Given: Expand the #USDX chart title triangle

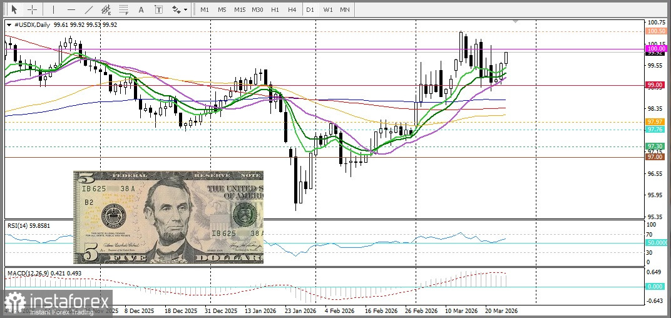Looking at the screenshot, I should coord(9,24).
